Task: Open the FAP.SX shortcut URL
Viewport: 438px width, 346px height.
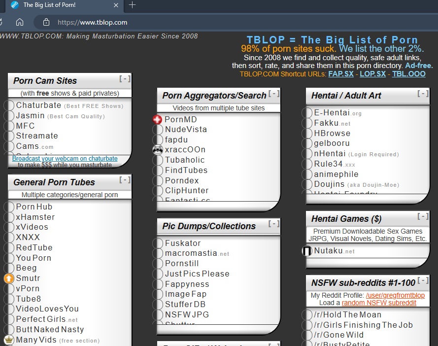Action: click(x=341, y=74)
